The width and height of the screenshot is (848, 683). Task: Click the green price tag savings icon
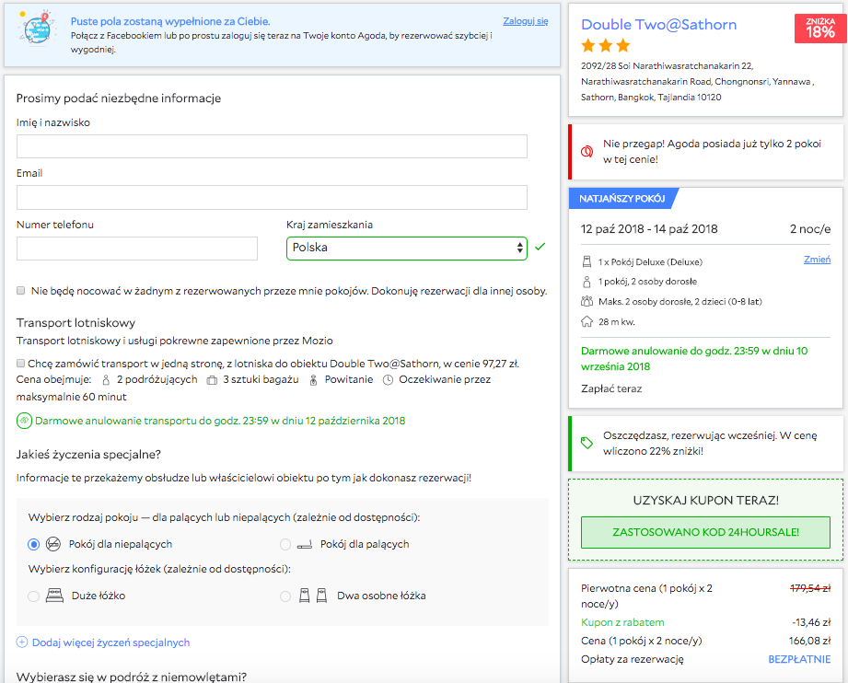pos(587,443)
